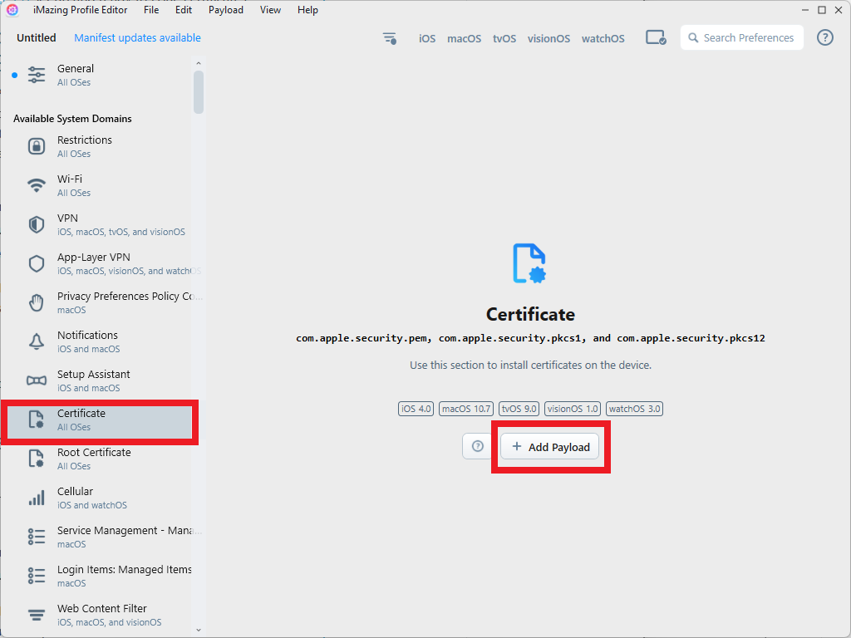Image resolution: width=851 pixels, height=638 pixels.
Task: Click the large blue Certificate icon
Action: (x=529, y=263)
